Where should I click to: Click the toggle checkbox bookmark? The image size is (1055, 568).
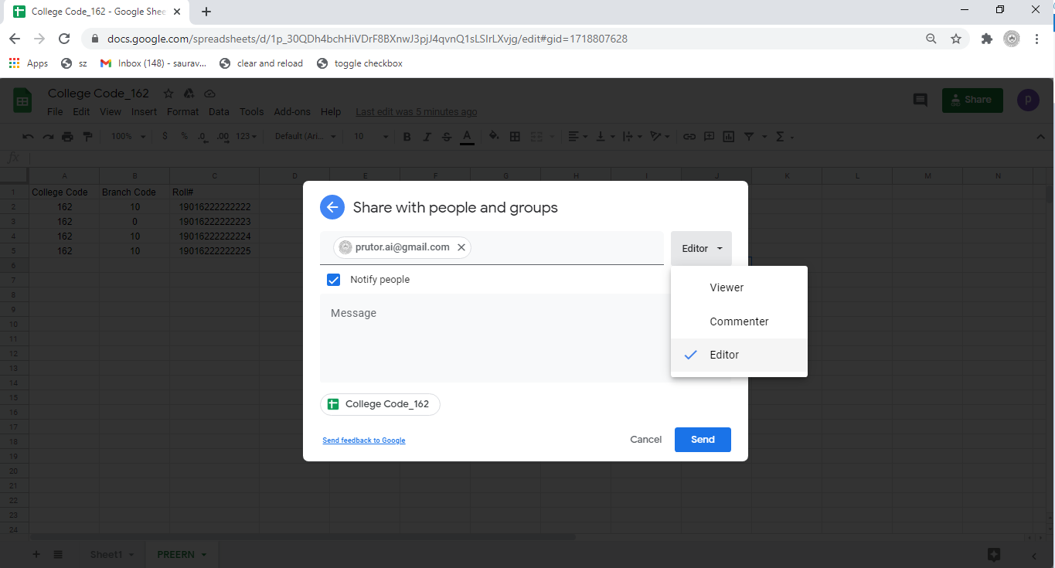[360, 63]
